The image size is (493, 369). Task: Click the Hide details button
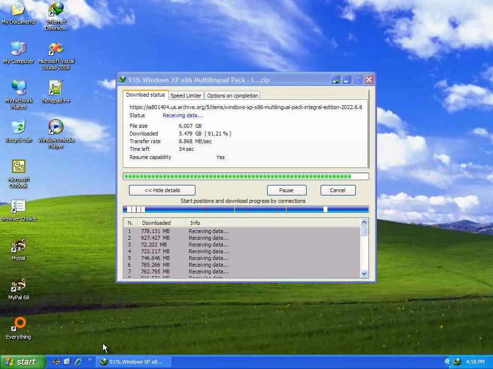pyautogui.click(x=162, y=190)
